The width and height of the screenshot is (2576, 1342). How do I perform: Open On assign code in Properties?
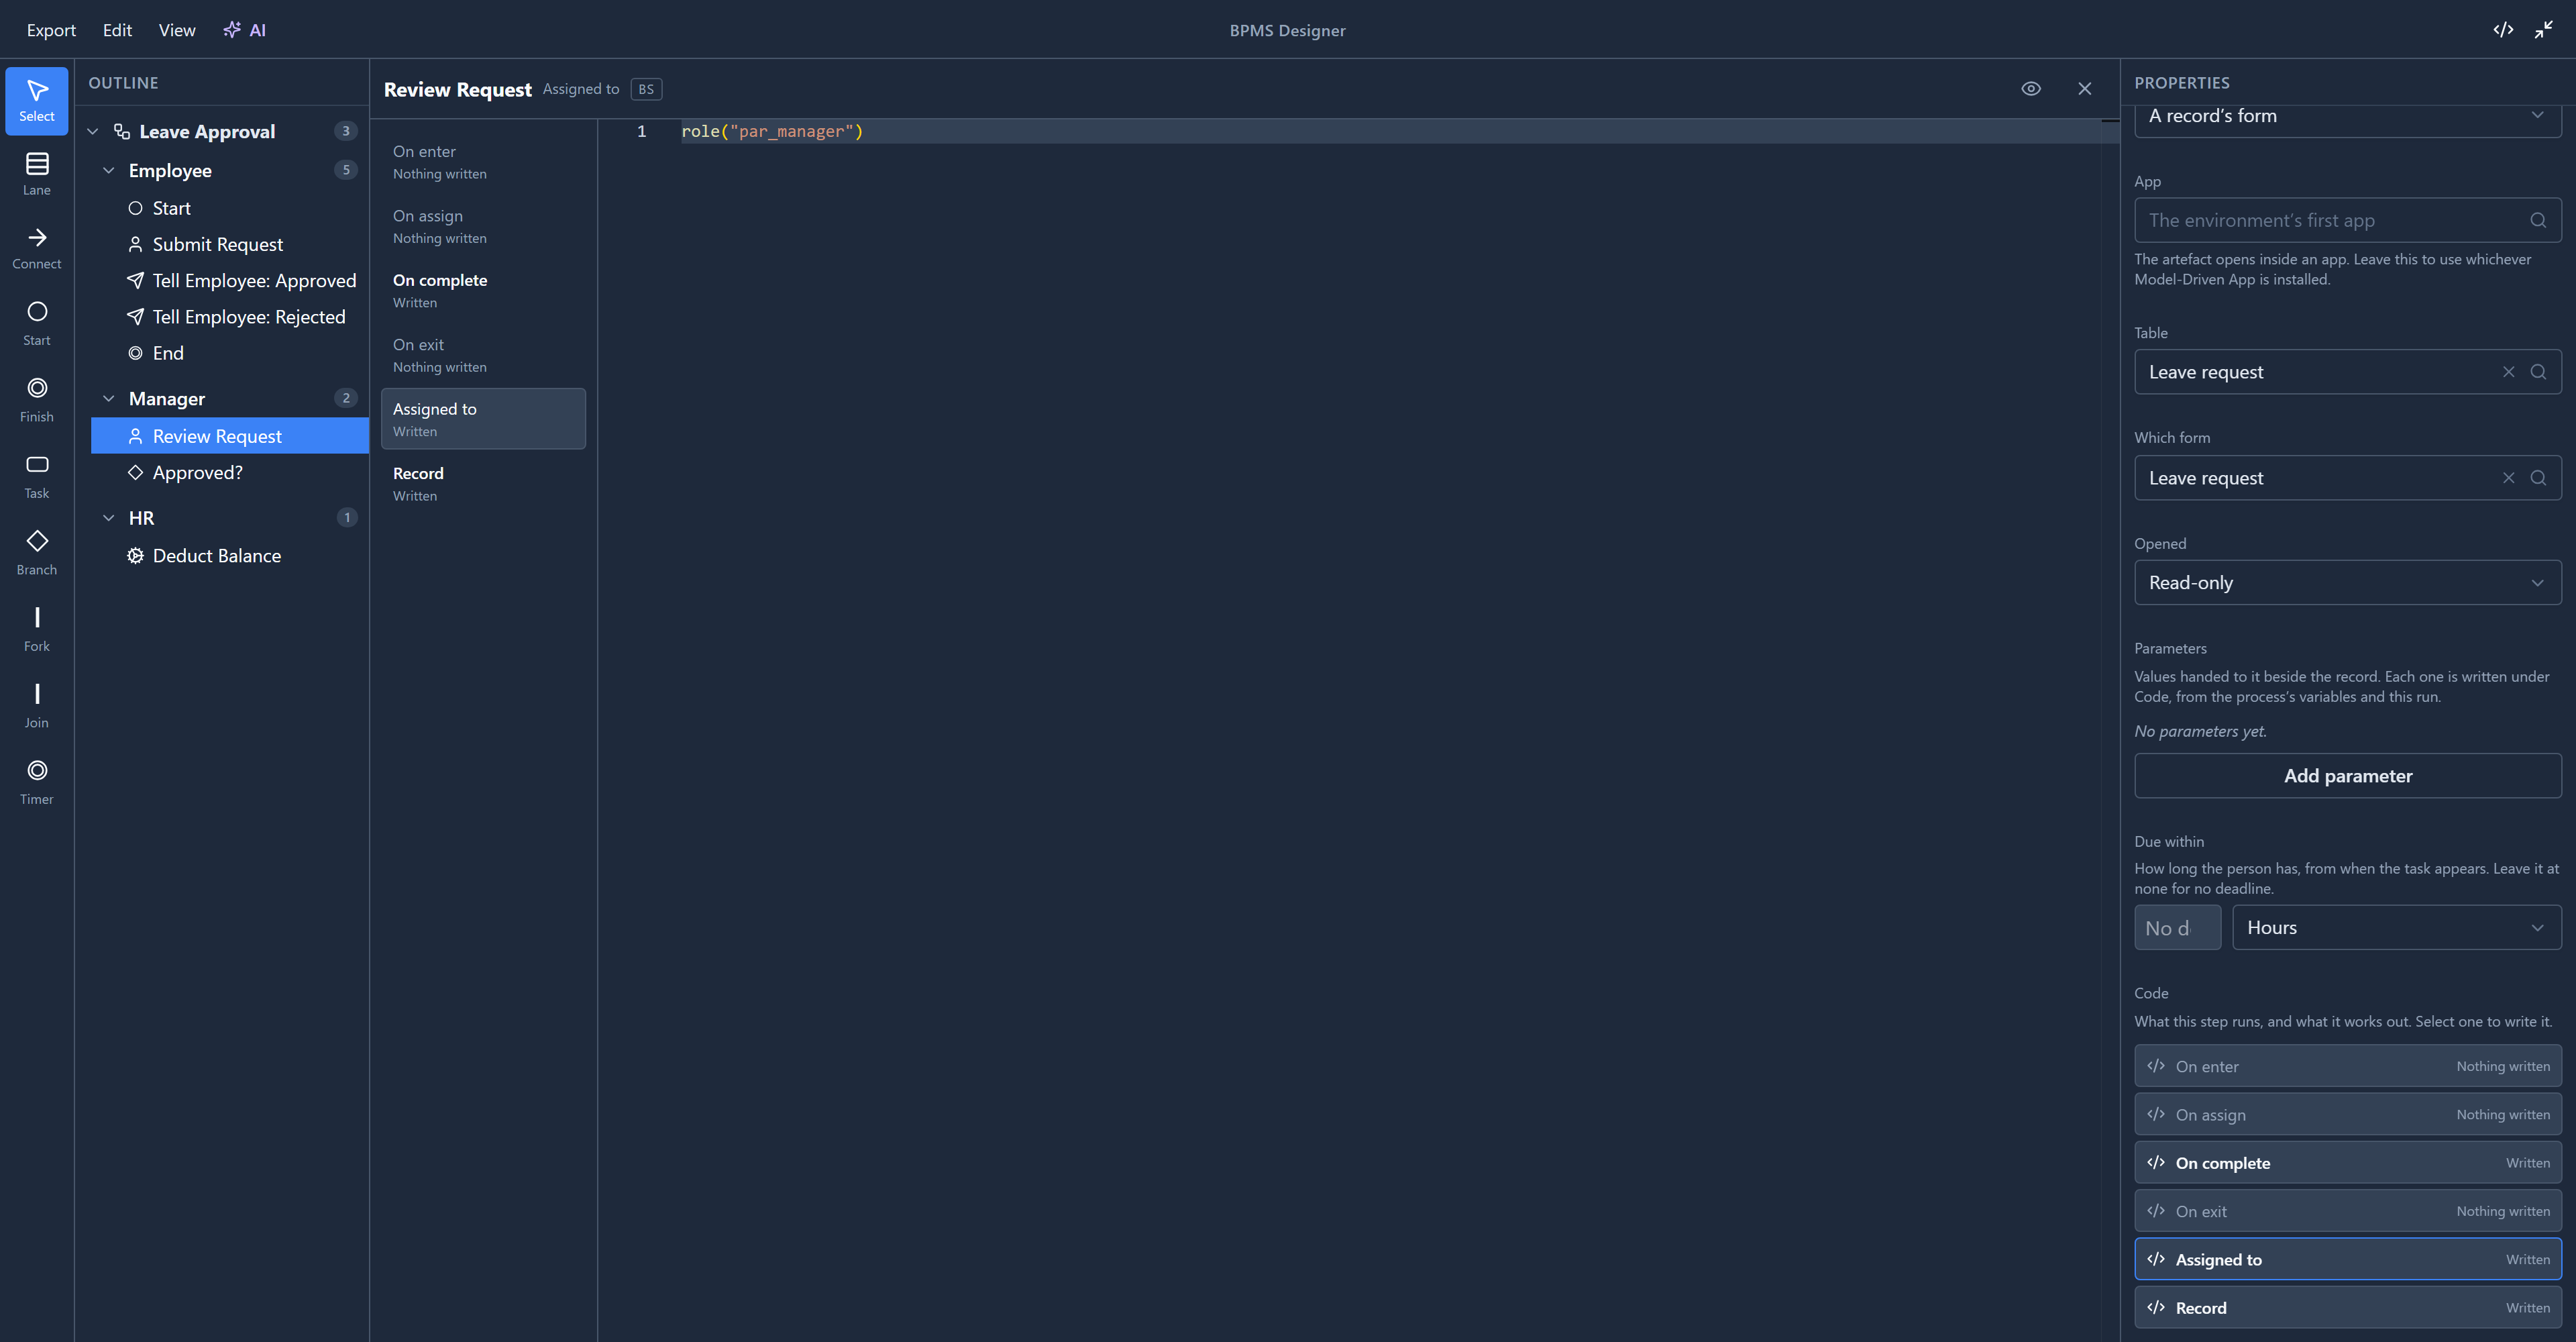(x=2347, y=1114)
